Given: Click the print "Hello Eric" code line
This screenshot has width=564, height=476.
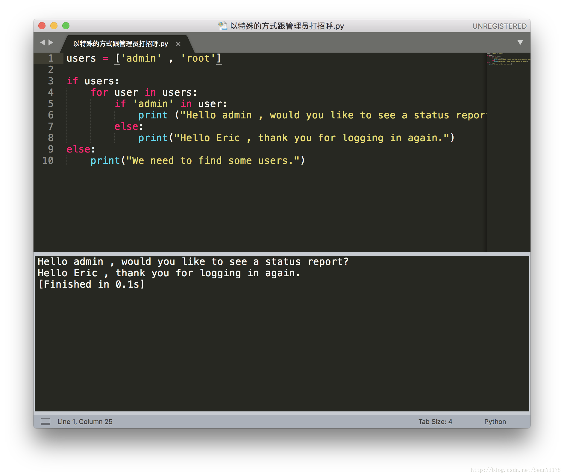Looking at the screenshot, I should coord(296,138).
